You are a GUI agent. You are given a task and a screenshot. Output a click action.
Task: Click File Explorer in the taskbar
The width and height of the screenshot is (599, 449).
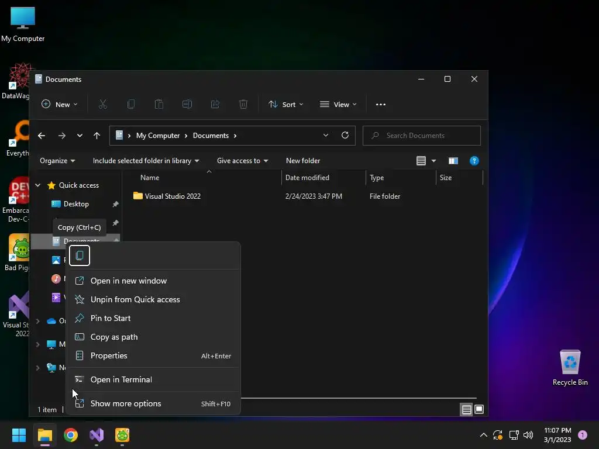pyautogui.click(x=45, y=435)
